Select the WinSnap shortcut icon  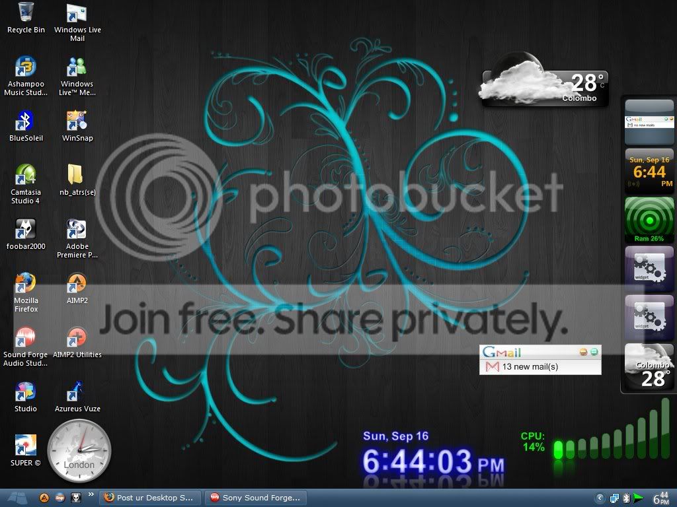click(77, 126)
